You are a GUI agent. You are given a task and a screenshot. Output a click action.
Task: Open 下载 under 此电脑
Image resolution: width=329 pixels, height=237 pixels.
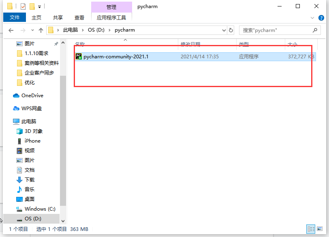pyautogui.click(x=29, y=180)
